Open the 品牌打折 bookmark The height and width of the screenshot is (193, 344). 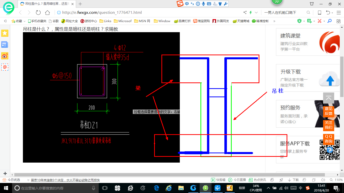[x=182, y=21]
